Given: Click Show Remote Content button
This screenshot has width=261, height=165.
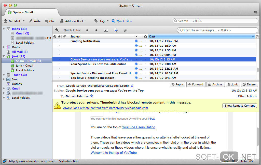Looking at the screenshot, I should 240,106.
